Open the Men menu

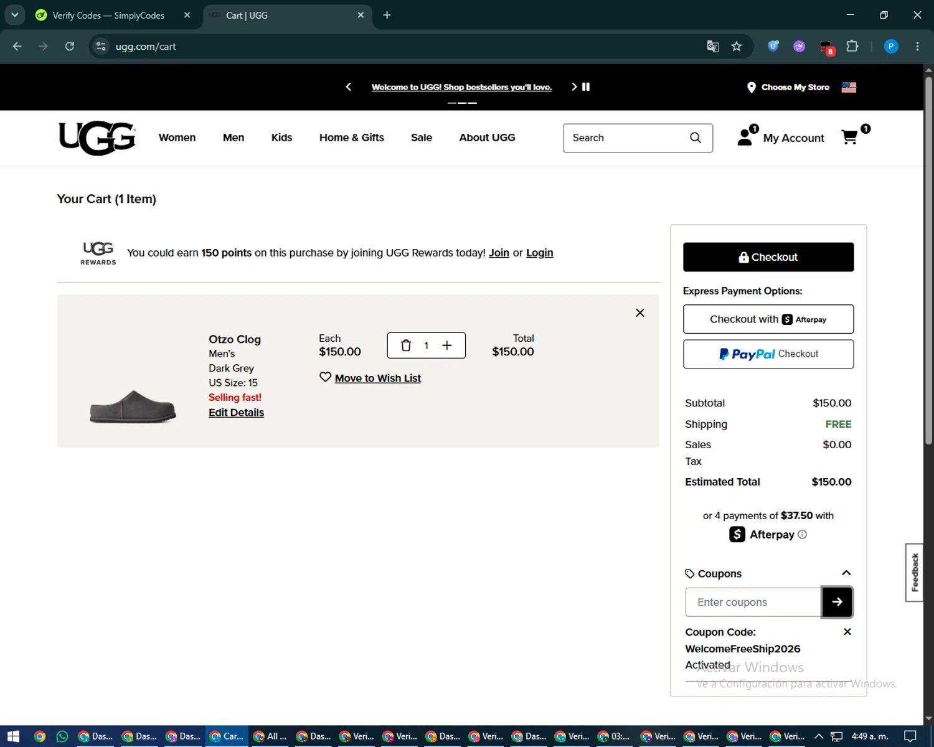tap(233, 138)
